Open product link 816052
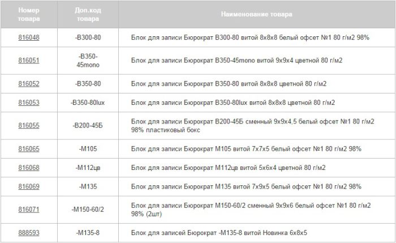 29,84
